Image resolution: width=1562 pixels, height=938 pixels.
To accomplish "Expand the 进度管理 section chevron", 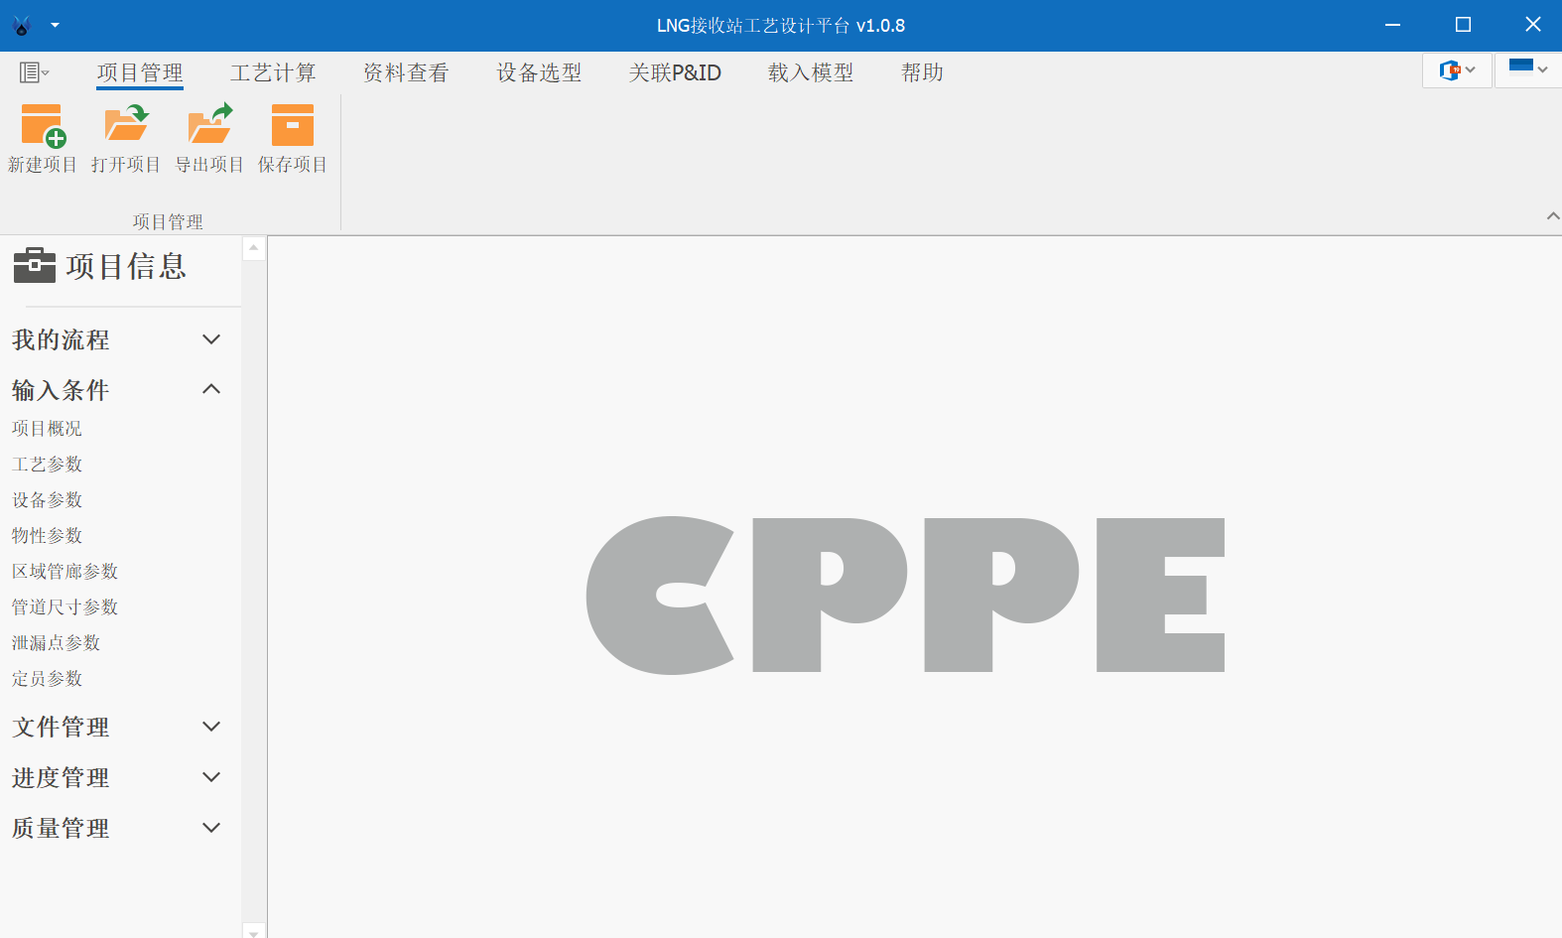I will pos(211,777).
